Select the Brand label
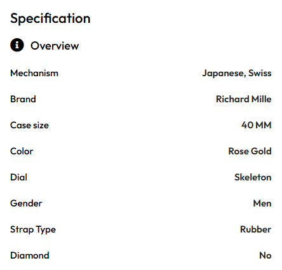 [23, 99]
